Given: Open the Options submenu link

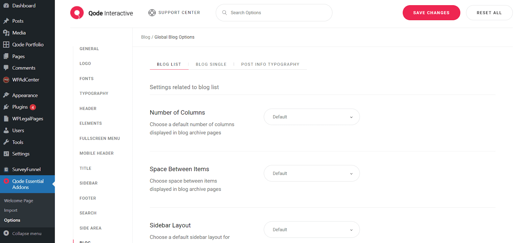Looking at the screenshot, I should pyautogui.click(x=12, y=220).
